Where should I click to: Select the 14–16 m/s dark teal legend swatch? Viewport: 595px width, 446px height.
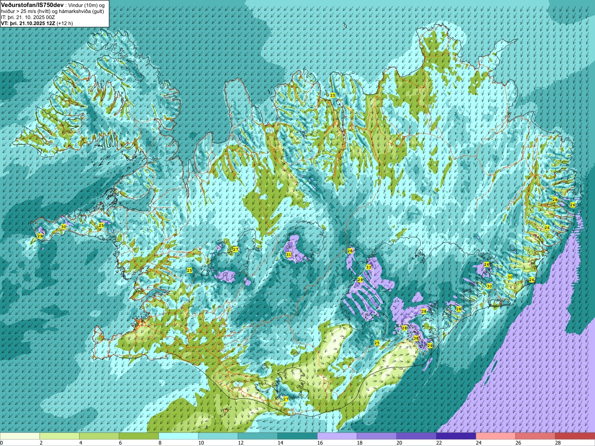tap(297, 436)
